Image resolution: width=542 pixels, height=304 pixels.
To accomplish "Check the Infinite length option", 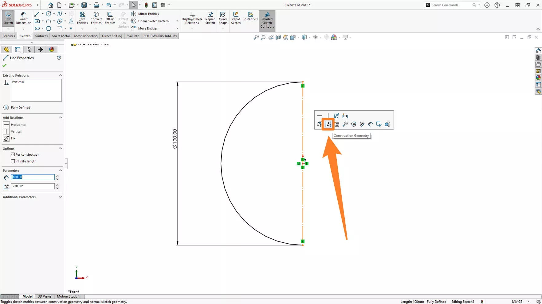I will click(13, 161).
